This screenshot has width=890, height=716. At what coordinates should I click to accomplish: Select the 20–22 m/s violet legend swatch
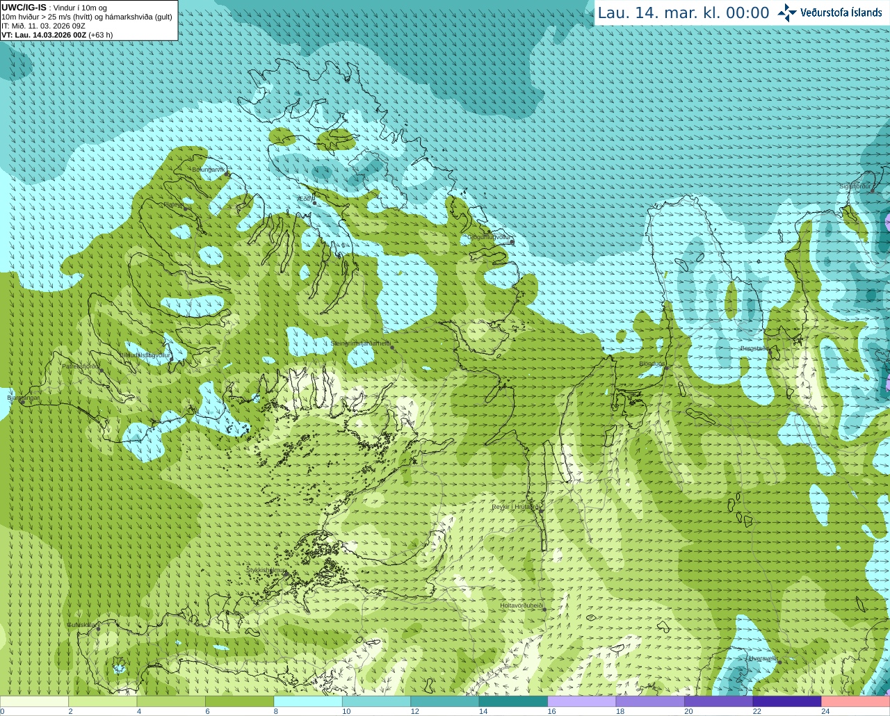pyautogui.click(x=719, y=701)
